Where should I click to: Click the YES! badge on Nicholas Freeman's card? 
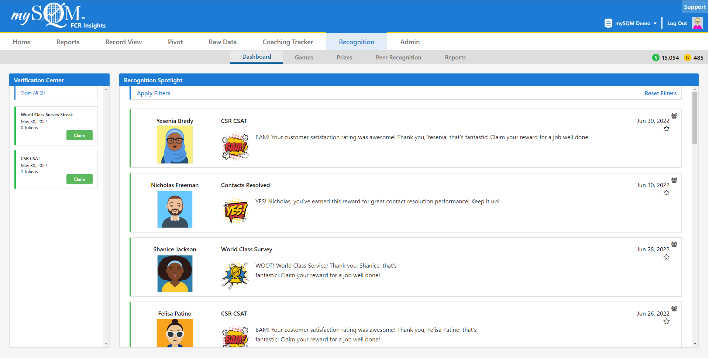[x=235, y=211]
